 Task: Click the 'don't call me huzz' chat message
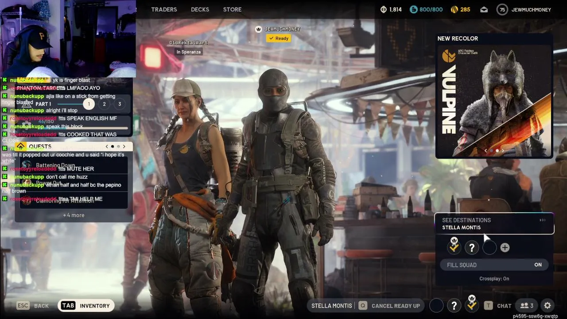(67, 177)
